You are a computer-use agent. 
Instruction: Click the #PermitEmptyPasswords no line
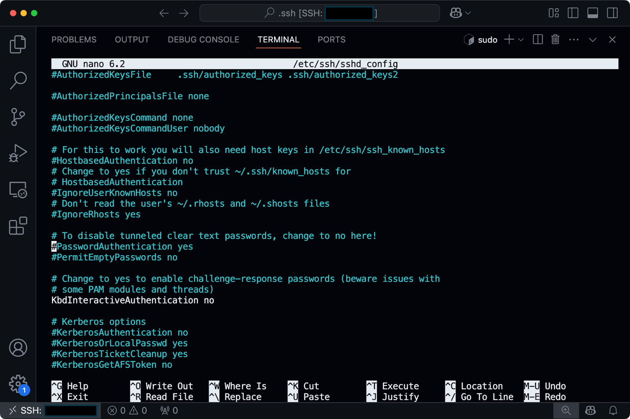(115, 257)
